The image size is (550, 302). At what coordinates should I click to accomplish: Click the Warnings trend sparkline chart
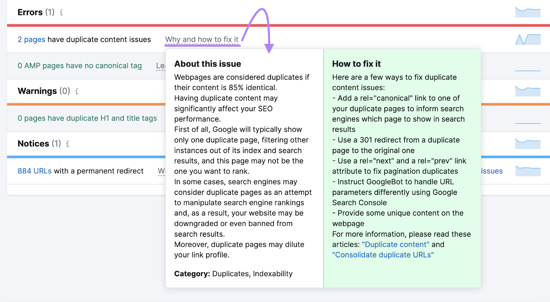pos(528,91)
